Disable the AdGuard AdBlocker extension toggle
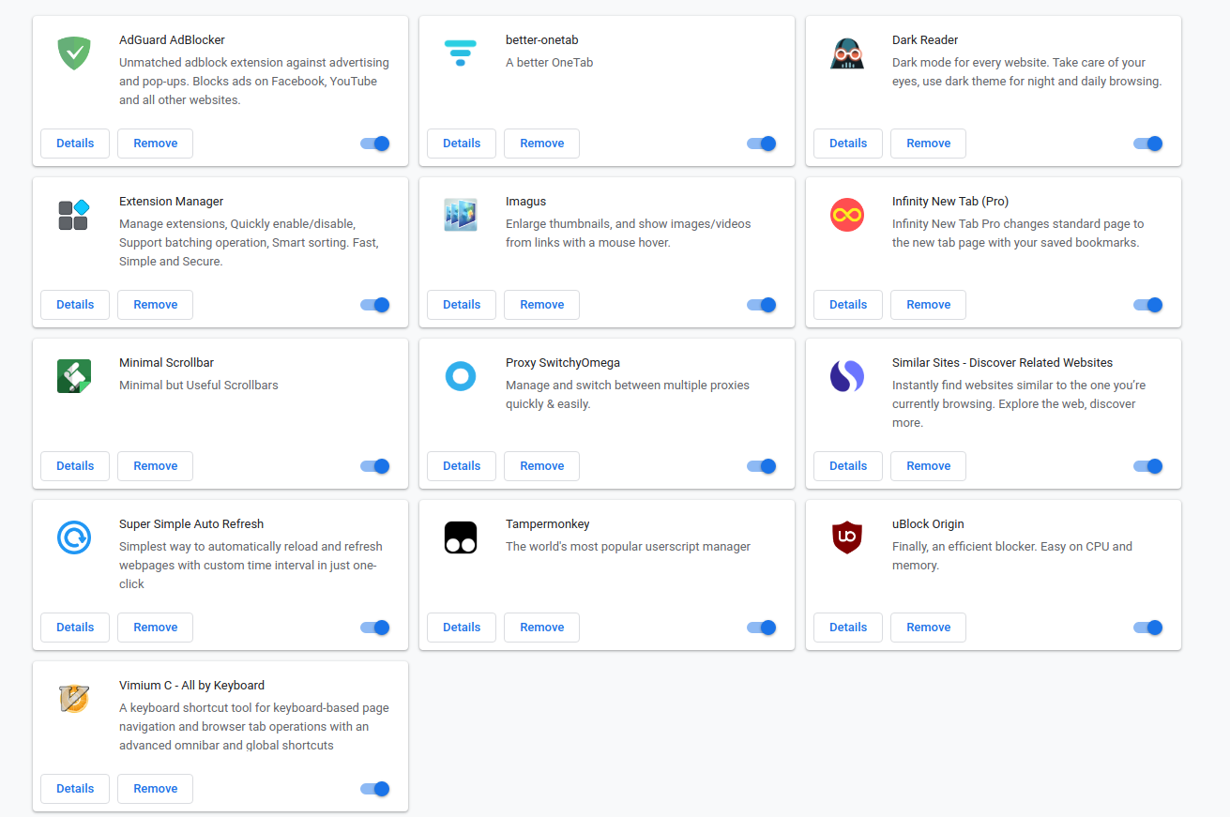The width and height of the screenshot is (1230, 817). tap(375, 144)
